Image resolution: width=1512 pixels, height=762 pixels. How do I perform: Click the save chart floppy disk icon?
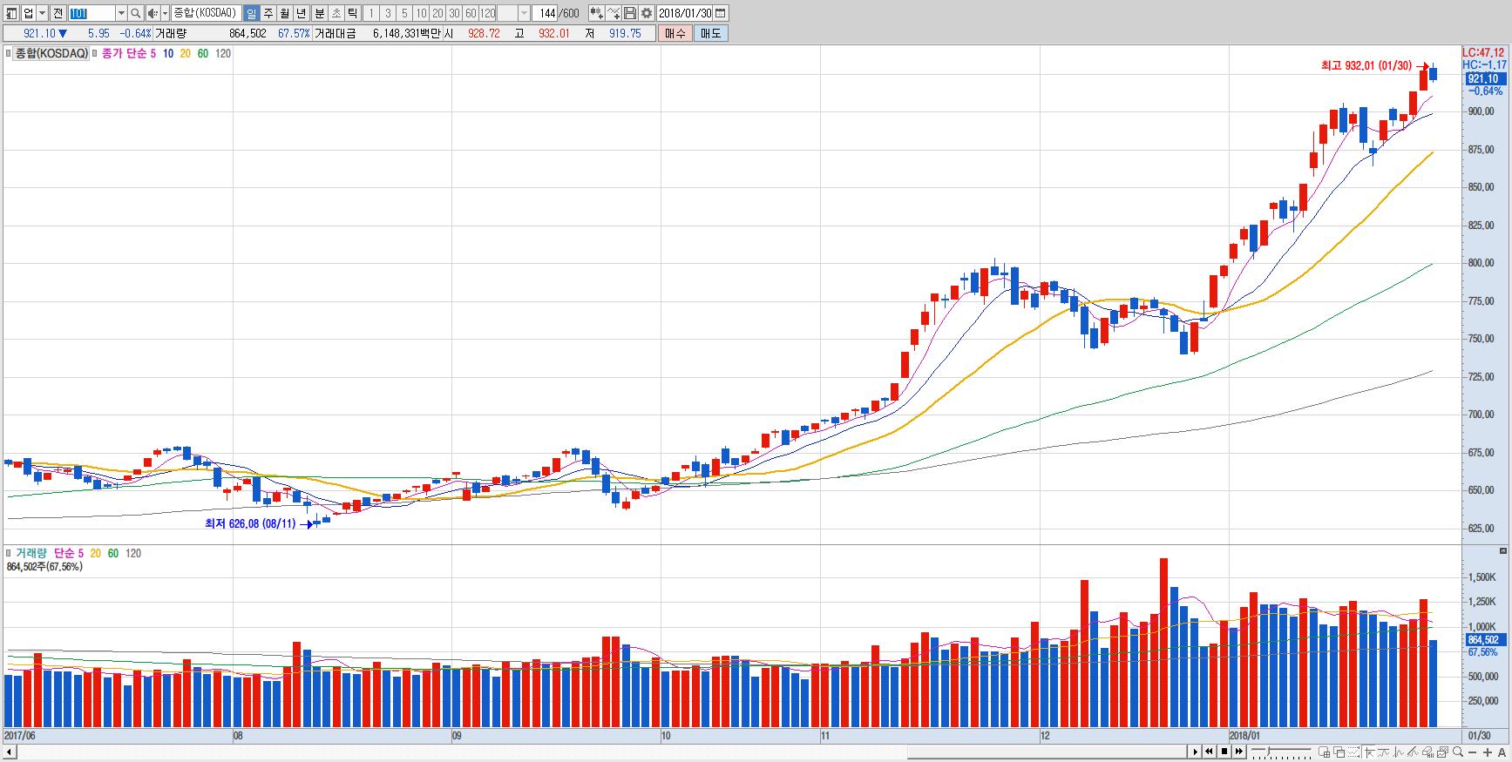630,13
